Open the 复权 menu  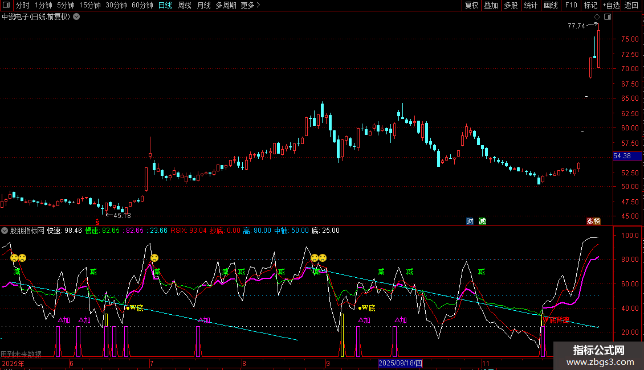[471, 5]
